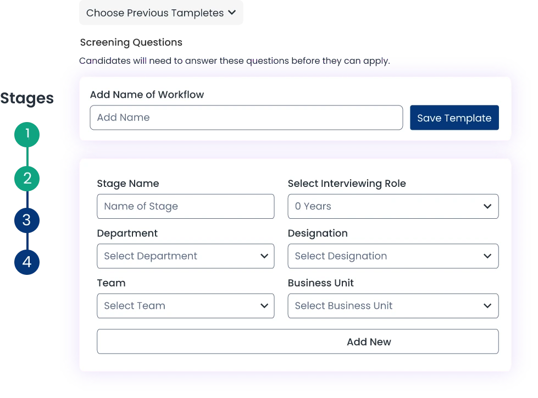Open the Select Department dropdown
The image size is (538, 398).
(x=185, y=256)
